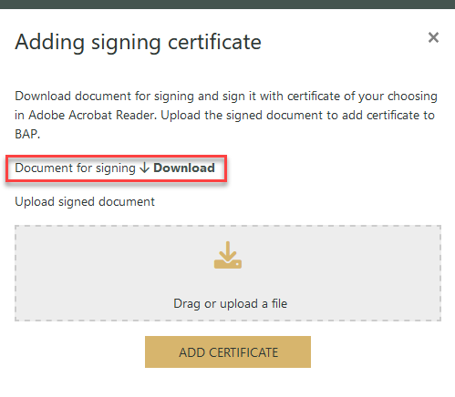Click the drive base of the upload icon
Image resolution: width=455 pixels, height=397 pixels.
click(x=228, y=264)
